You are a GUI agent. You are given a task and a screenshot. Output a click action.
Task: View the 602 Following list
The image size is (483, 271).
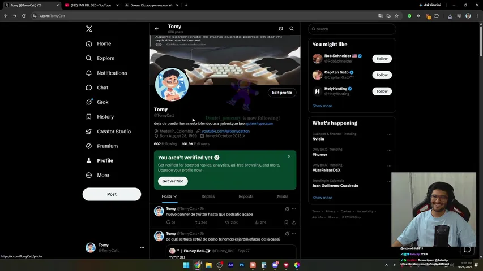point(165,144)
